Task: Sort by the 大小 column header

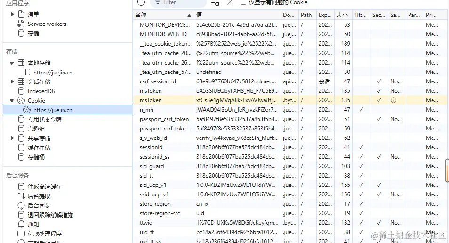Action: pyautogui.click(x=343, y=15)
